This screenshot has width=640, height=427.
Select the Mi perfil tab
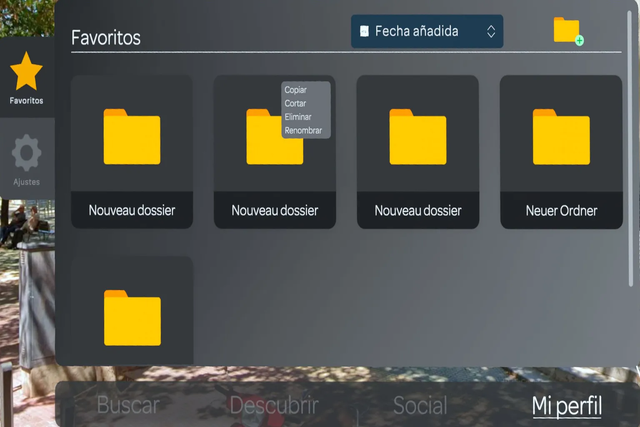pos(567,406)
